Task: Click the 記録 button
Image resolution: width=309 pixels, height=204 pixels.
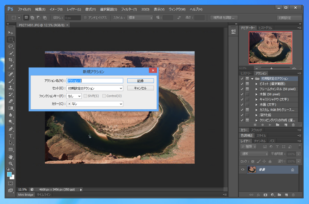Action: pyautogui.click(x=140, y=81)
